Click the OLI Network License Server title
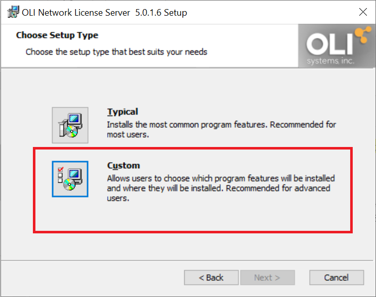The height and width of the screenshot is (297, 376). (104, 13)
